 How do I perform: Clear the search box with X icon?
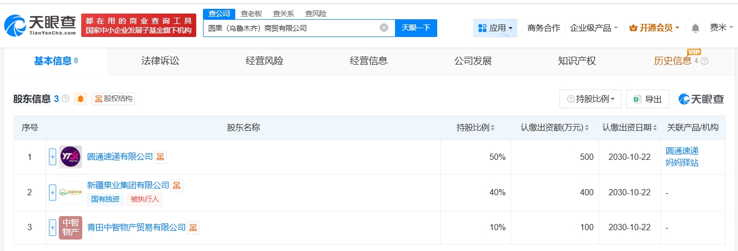pyautogui.click(x=384, y=28)
